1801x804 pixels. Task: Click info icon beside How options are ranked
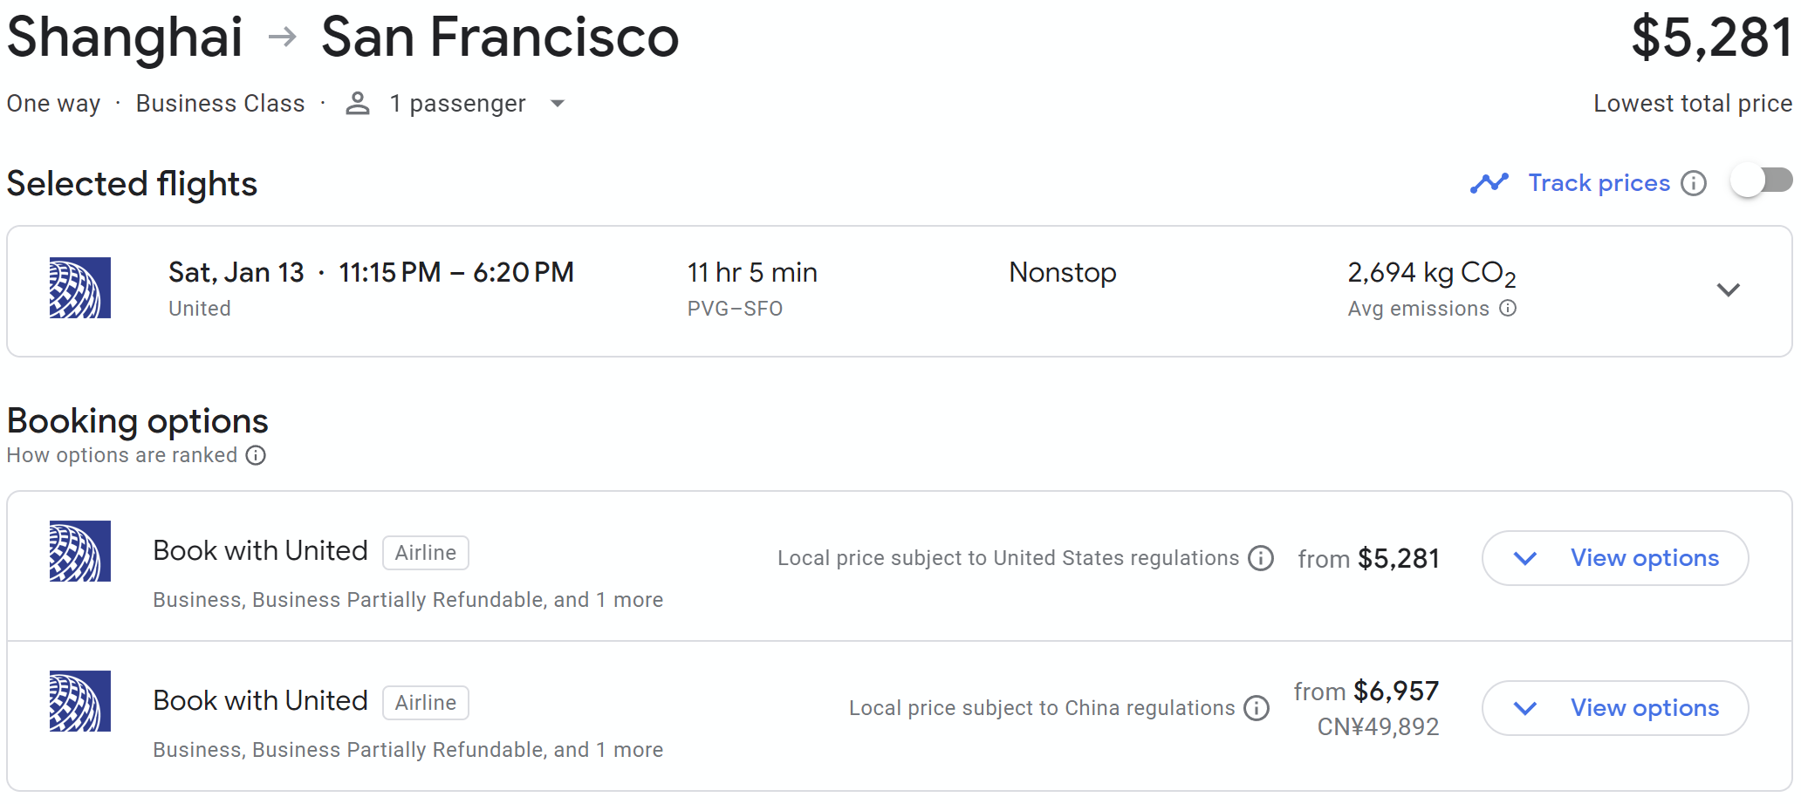[x=256, y=455]
